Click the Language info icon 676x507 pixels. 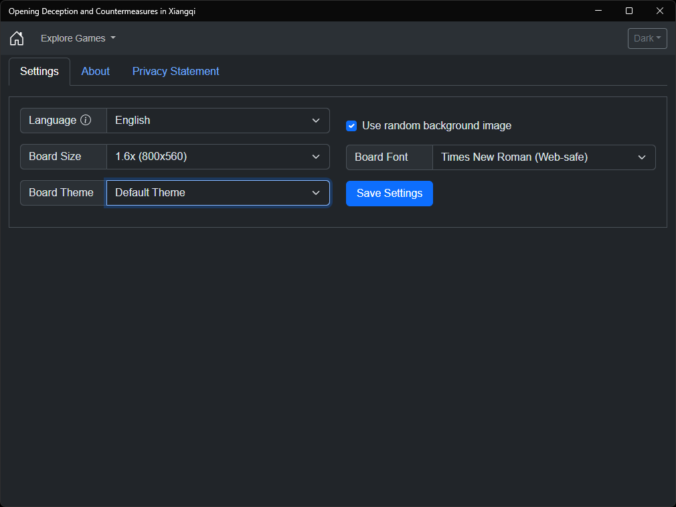(x=86, y=120)
